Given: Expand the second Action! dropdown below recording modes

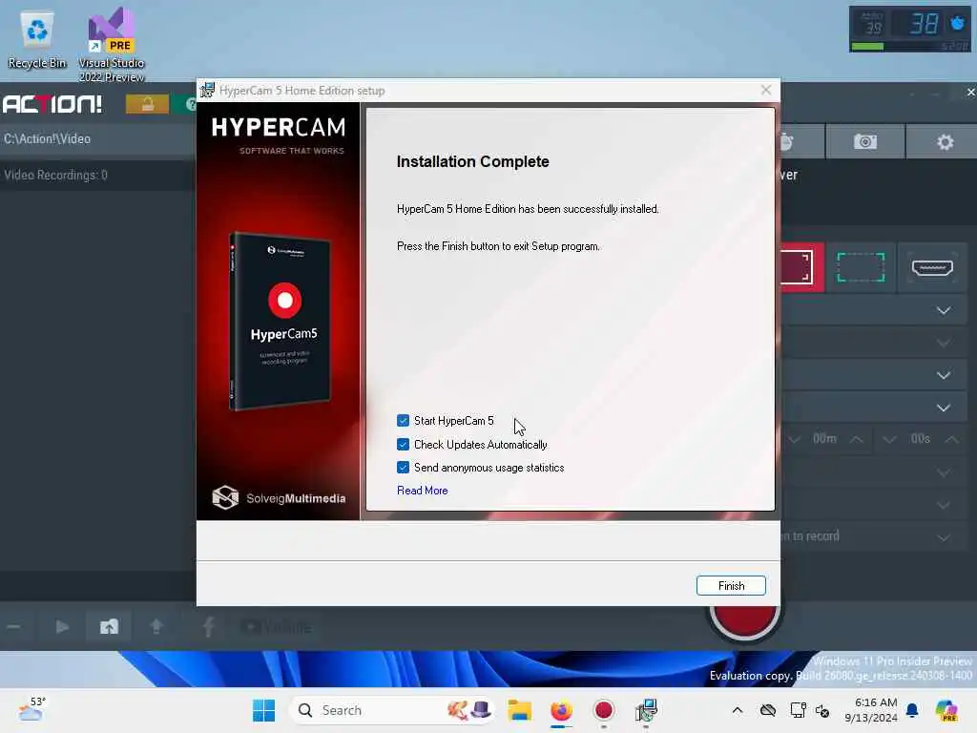Looking at the screenshot, I should 944,343.
